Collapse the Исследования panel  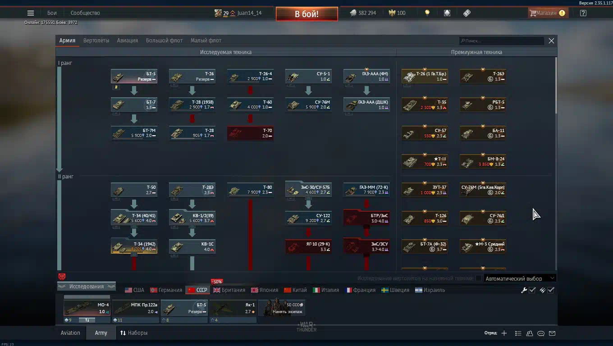point(87,287)
